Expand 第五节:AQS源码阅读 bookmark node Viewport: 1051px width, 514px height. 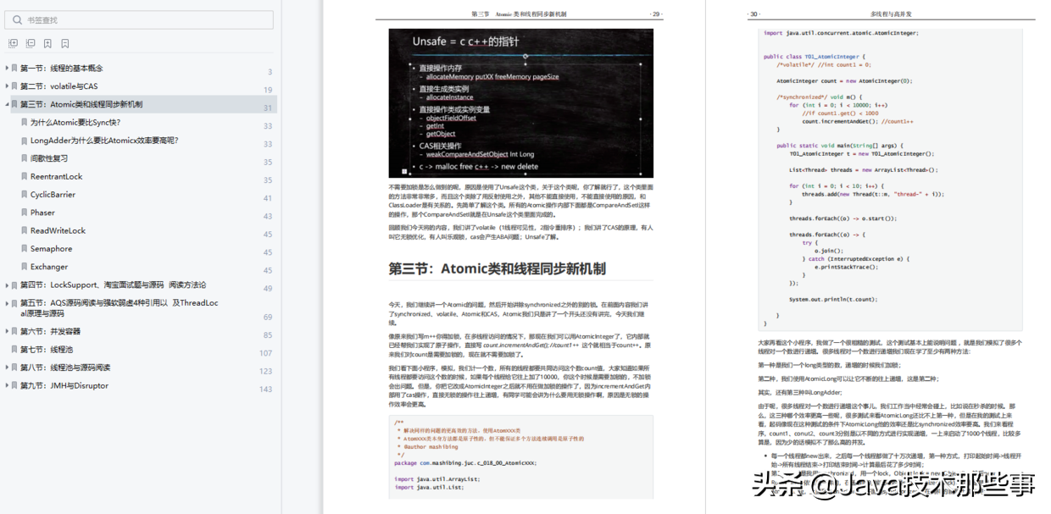[7, 303]
